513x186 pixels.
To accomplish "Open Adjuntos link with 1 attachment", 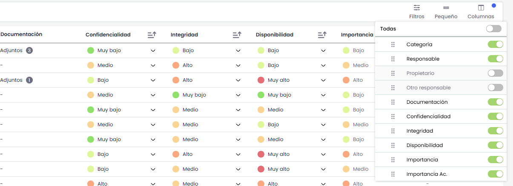I will click(16, 80).
